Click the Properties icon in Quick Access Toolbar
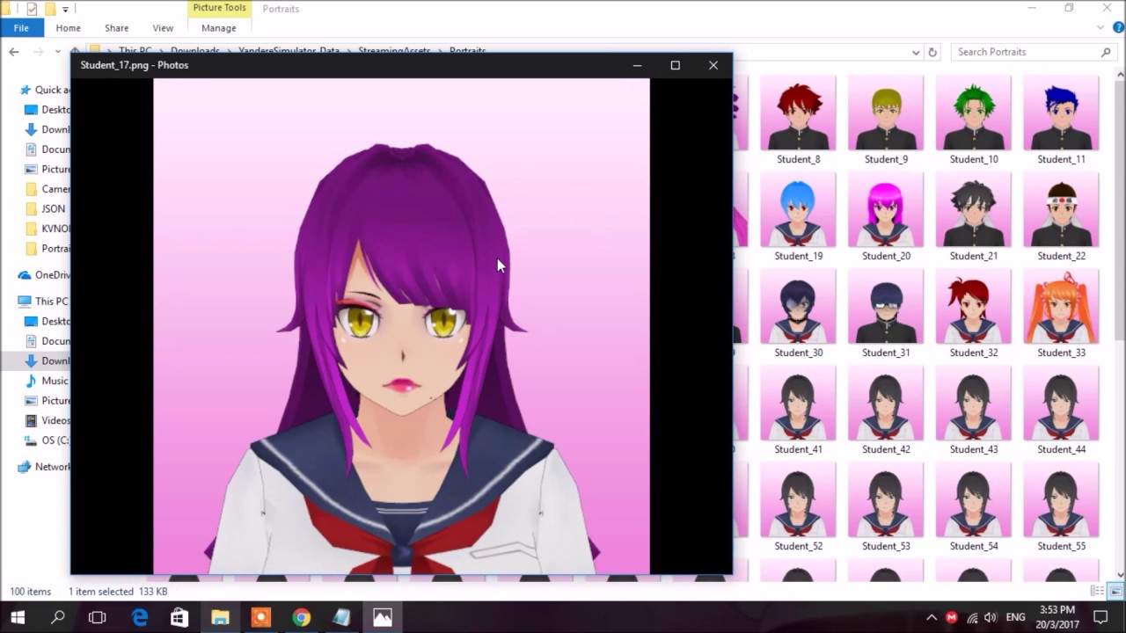This screenshot has height=633, width=1126. 32,9
